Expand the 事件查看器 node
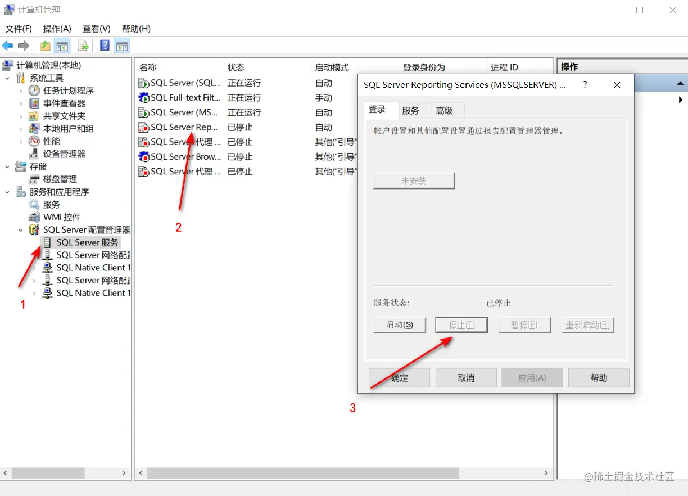This screenshot has width=688, height=496. point(21,103)
